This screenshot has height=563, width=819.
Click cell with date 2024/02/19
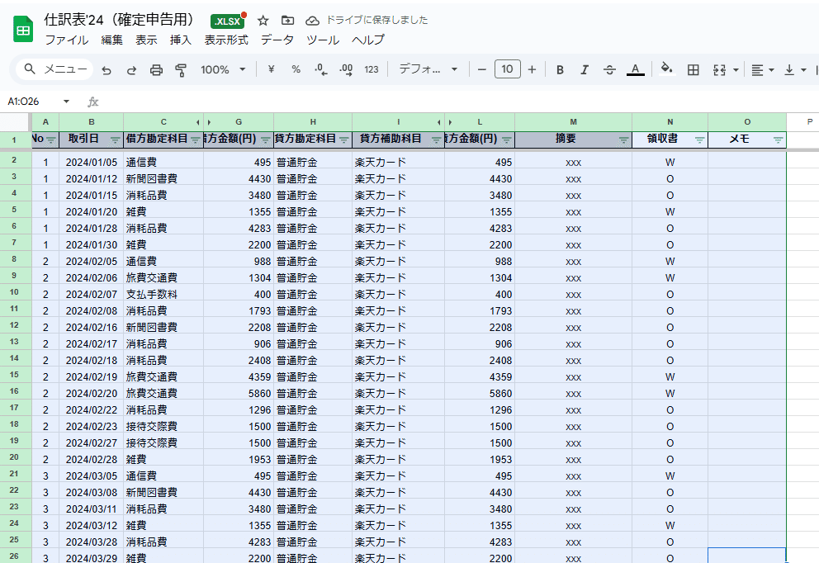(92, 377)
